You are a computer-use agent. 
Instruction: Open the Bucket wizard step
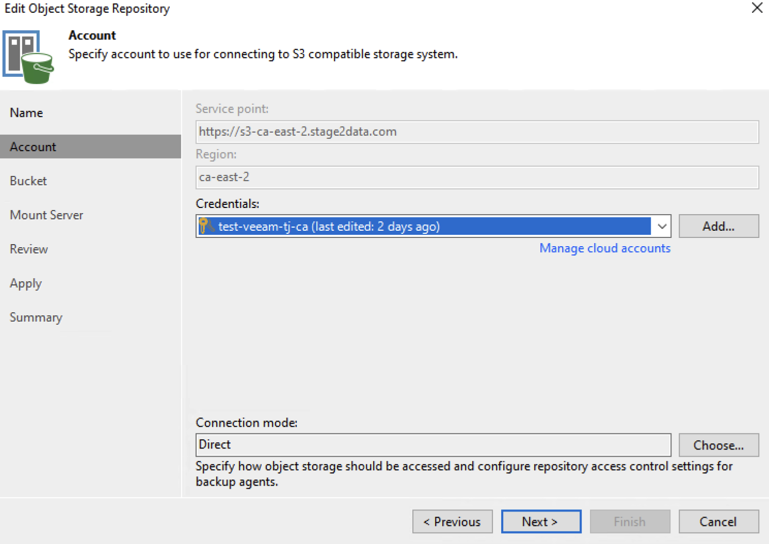[28, 181]
